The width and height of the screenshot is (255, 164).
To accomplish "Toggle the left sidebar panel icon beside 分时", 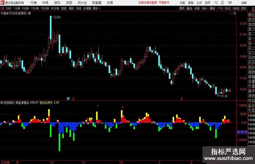I will coord(2,8).
